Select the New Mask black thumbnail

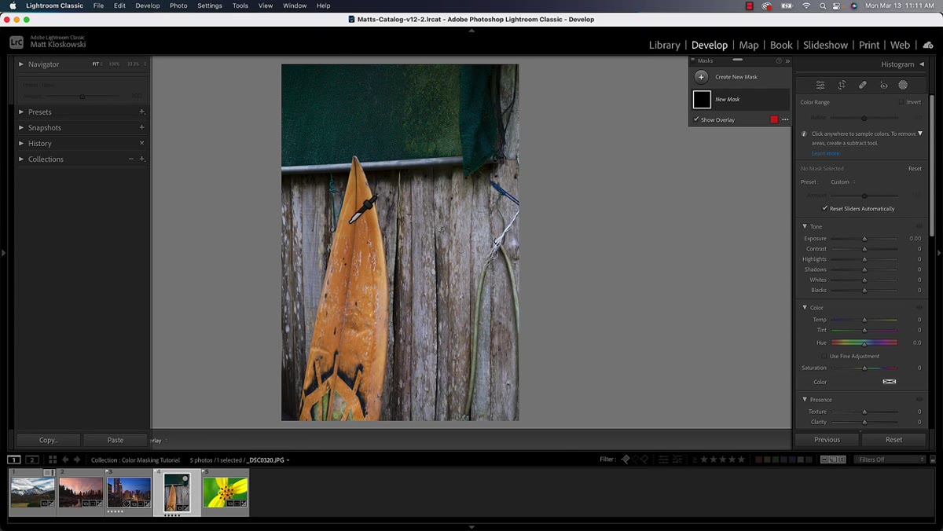click(702, 99)
